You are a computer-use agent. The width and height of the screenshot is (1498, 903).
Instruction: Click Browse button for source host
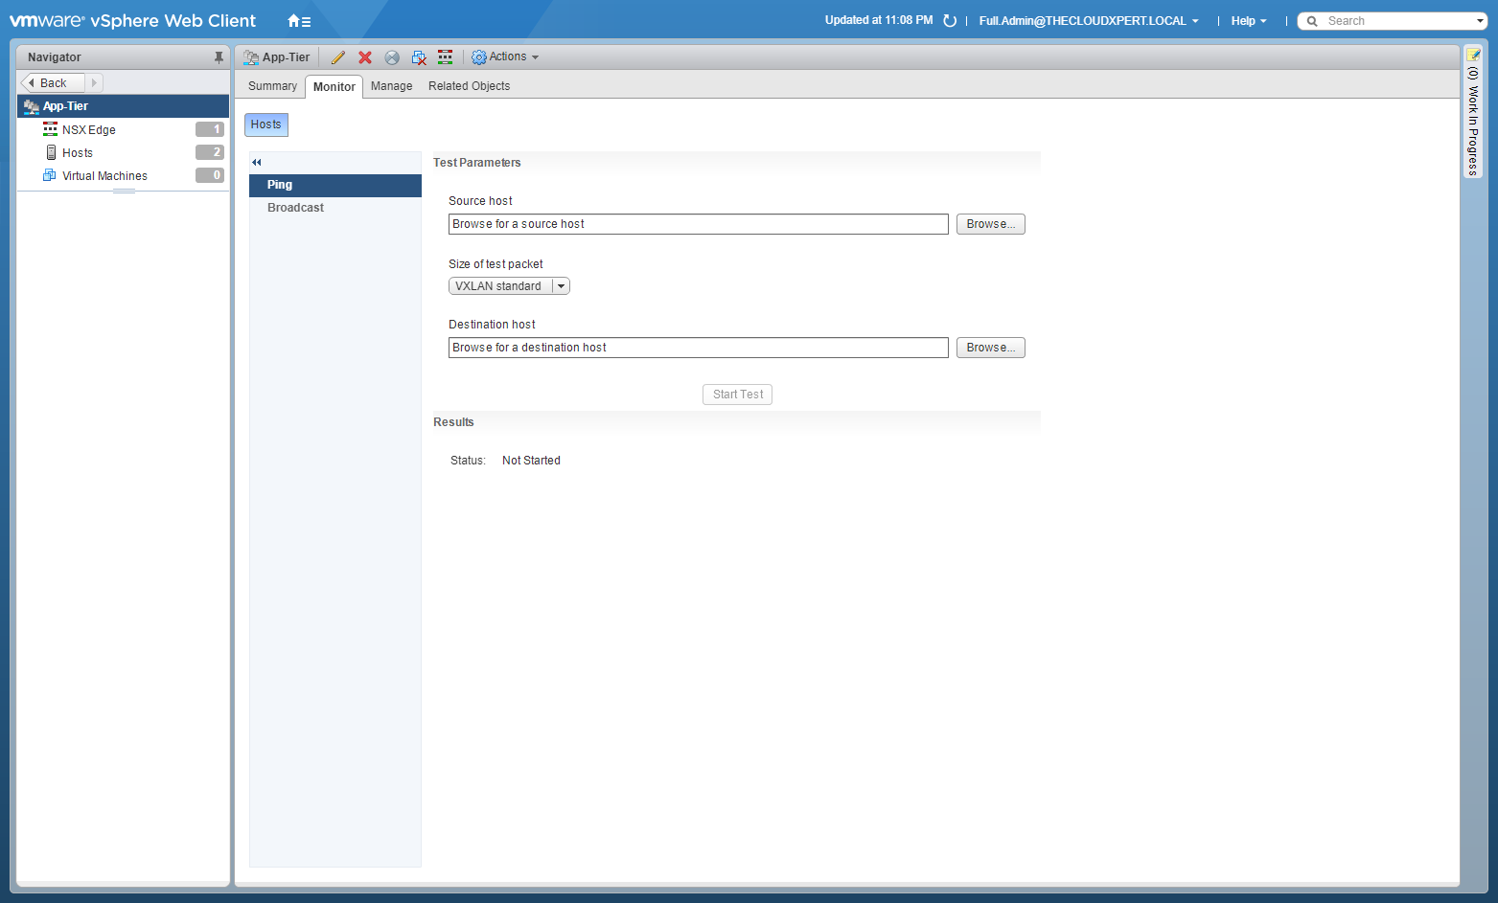pos(990,224)
